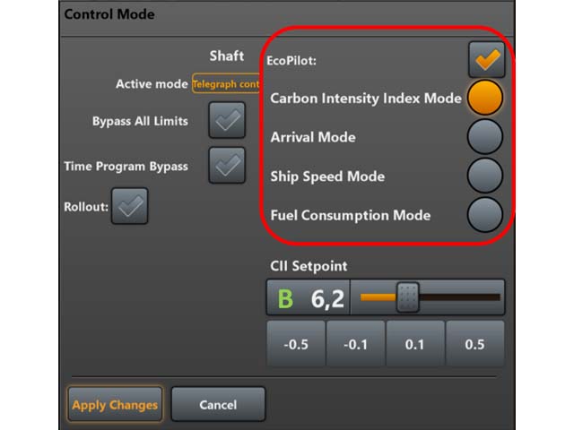
Task: Decrease setpoint with the -0.5 button
Action: [x=295, y=345]
